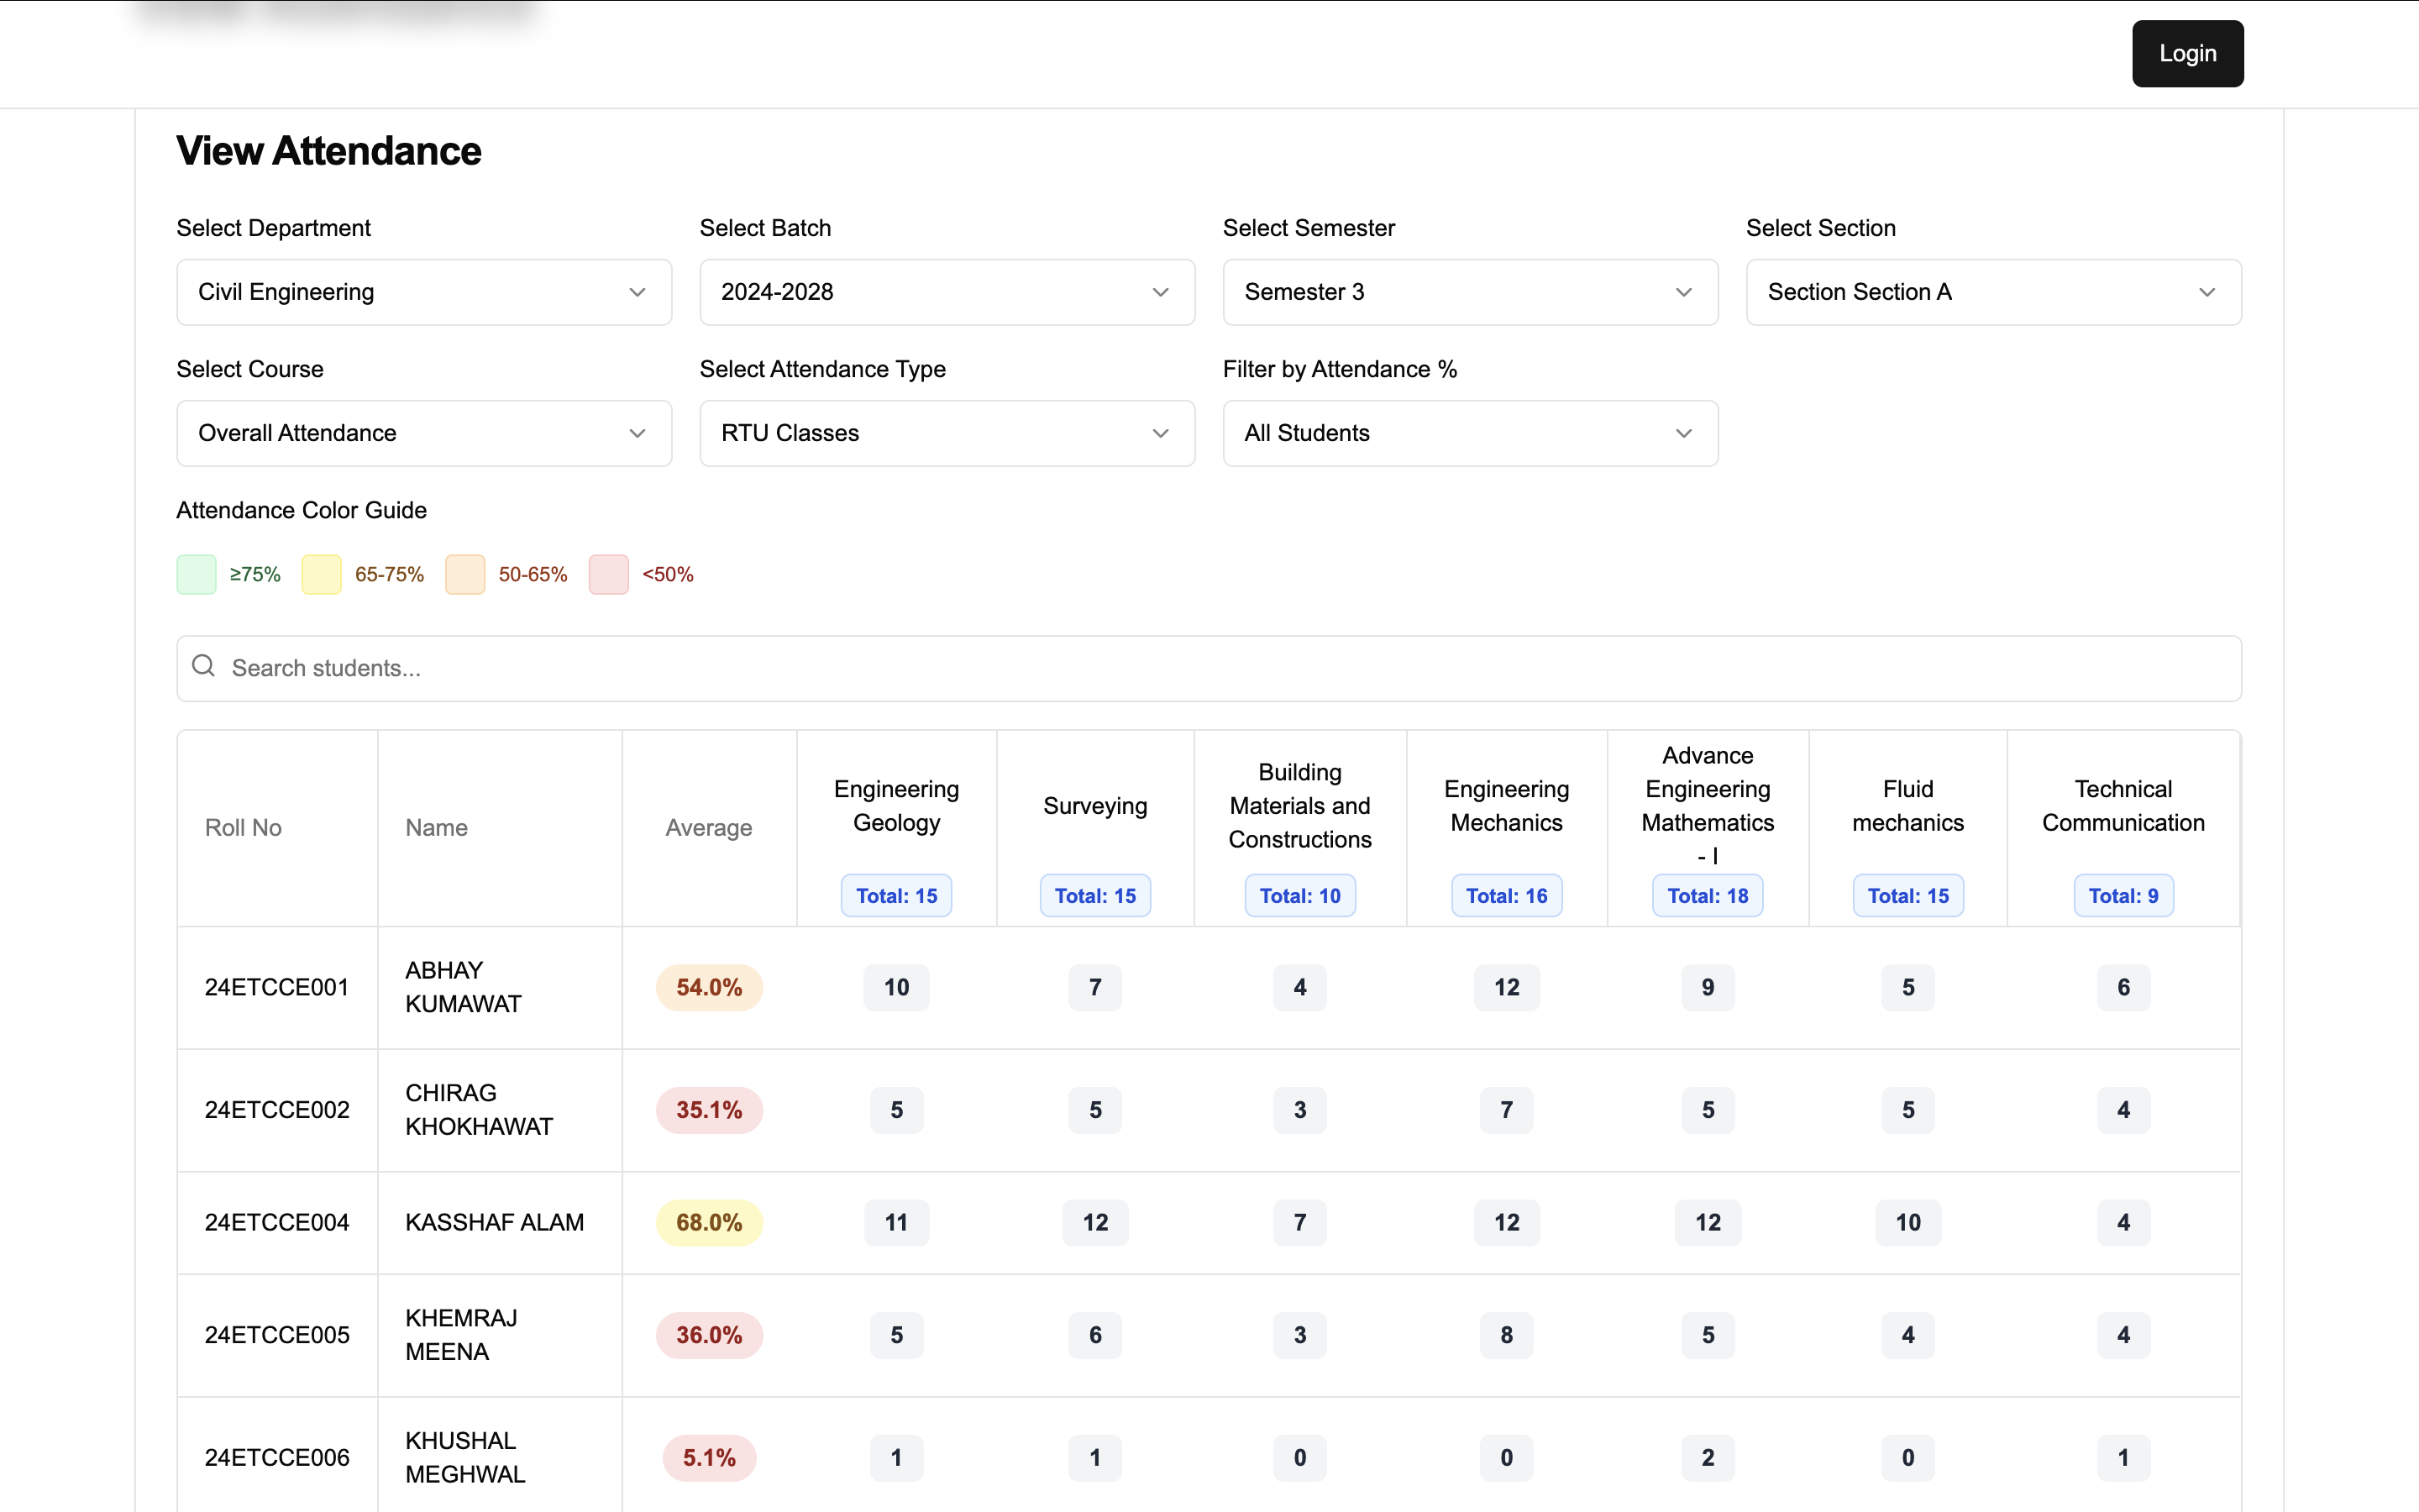Click the yellow 65-75% color swatch
2419x1512 pixels.
coord(321,574)
